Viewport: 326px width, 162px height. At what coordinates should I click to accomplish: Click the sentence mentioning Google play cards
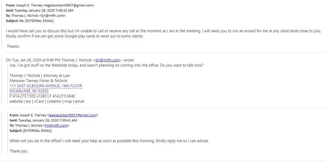pos(75,36)
